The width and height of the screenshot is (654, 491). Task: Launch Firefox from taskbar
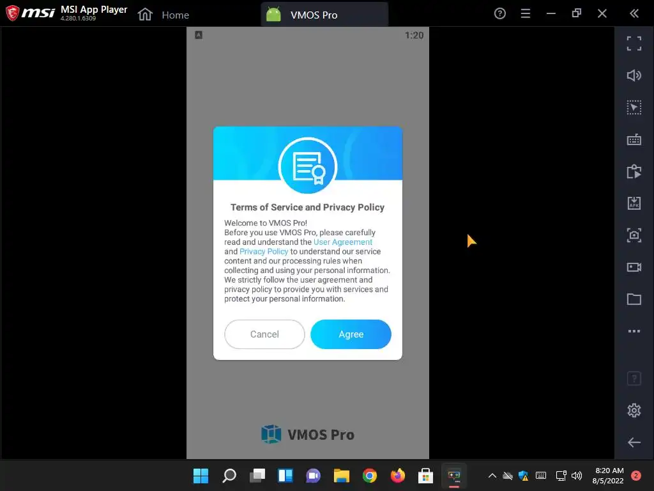[397, 476]
